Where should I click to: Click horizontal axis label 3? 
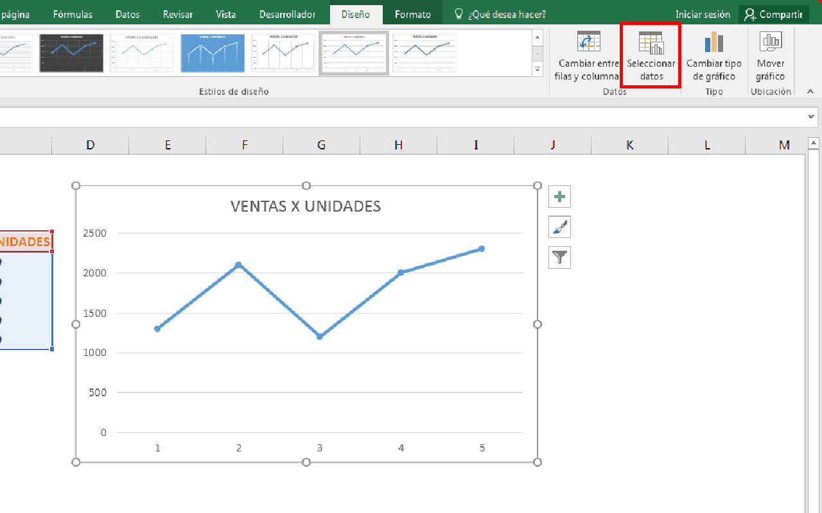coord(320,448)
